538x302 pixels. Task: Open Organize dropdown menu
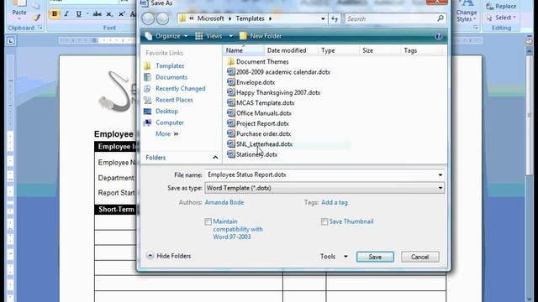pos(166,36)
